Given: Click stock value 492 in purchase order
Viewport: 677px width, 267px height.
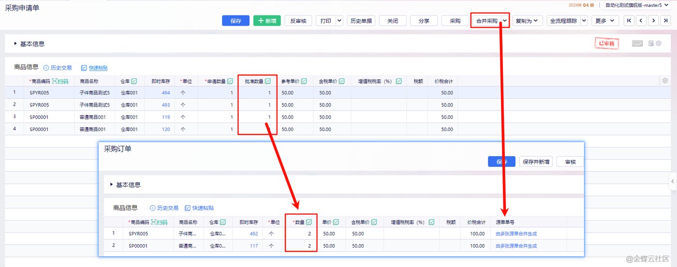Looking at the screenshot, I should coord(254,234).
